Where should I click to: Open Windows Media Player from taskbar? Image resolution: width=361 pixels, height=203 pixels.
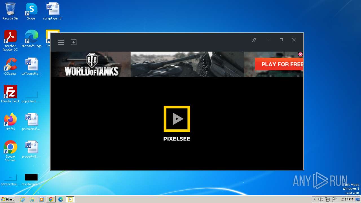pos(41,199)
